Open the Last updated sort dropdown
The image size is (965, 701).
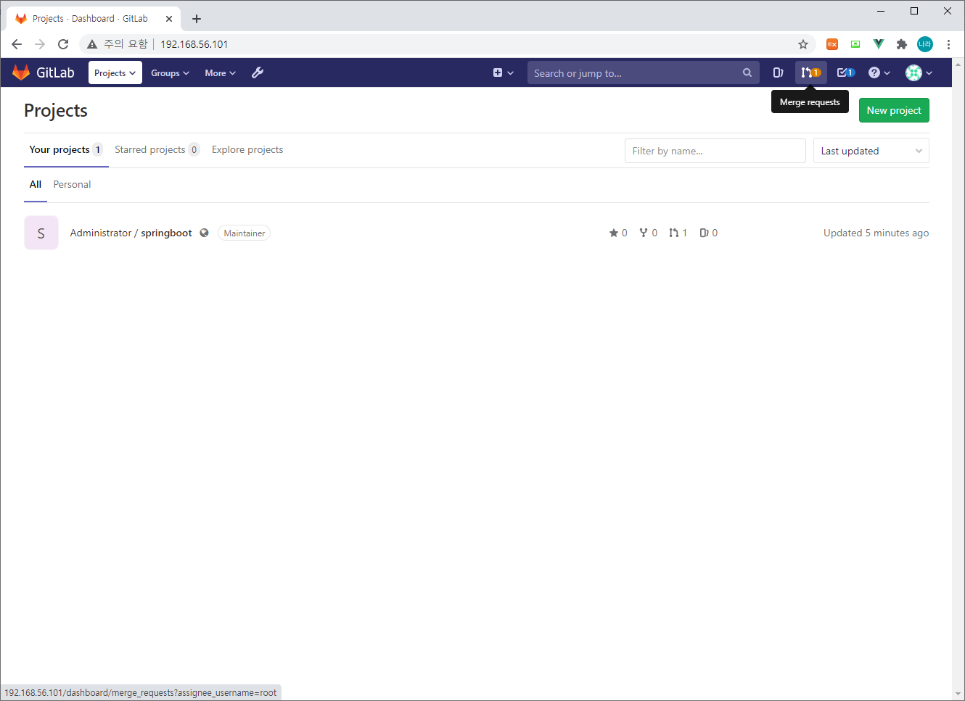[871, 151]
